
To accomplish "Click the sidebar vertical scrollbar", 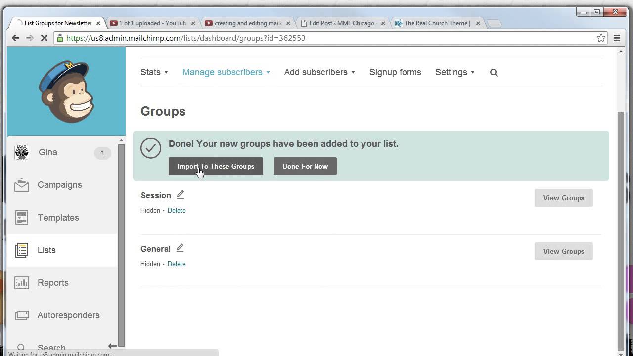I will [x=121, y=245].
